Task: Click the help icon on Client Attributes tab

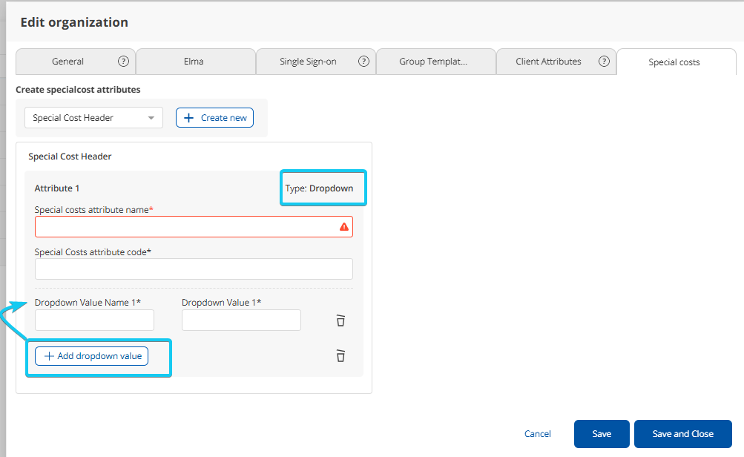Action: (605, 62)
